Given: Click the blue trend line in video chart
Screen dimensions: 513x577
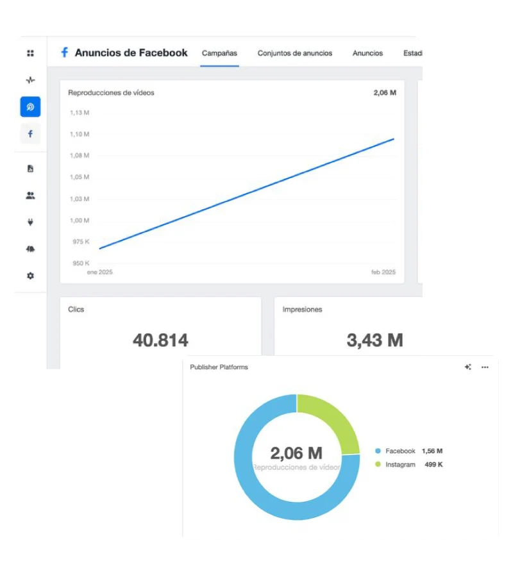Looking at the screenshot, I should click(247, 194).
